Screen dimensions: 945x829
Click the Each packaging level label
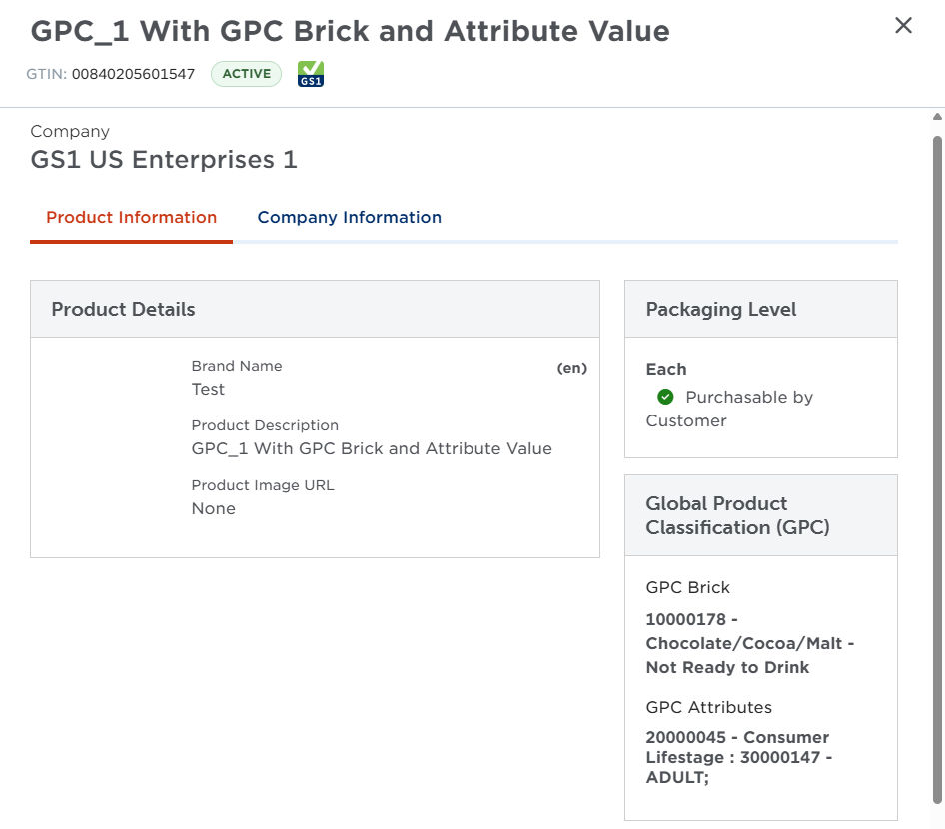click(x=666, y=369)
